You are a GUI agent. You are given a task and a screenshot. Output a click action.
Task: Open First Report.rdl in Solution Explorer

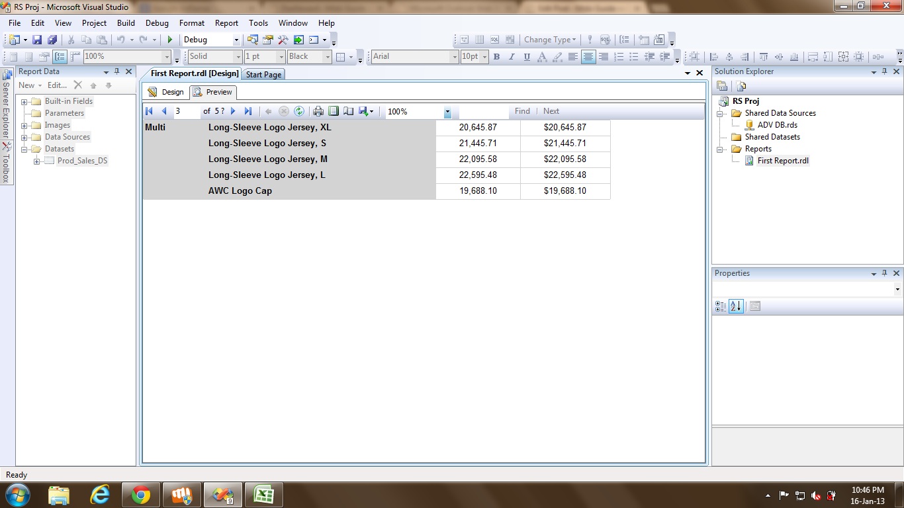(782, 161)
